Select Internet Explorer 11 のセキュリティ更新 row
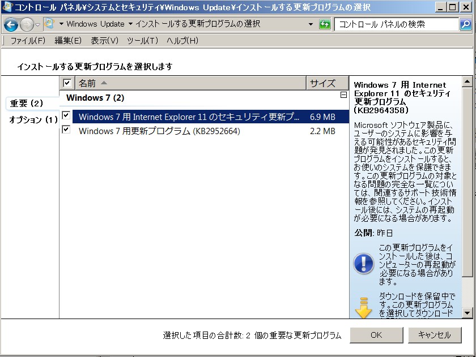 tap(210, 117)
